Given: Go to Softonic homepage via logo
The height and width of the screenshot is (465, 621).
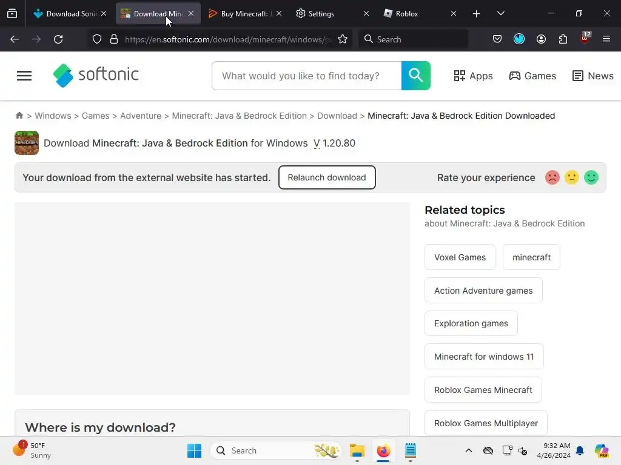Looking at the screenshot, I should pos(96,75).
